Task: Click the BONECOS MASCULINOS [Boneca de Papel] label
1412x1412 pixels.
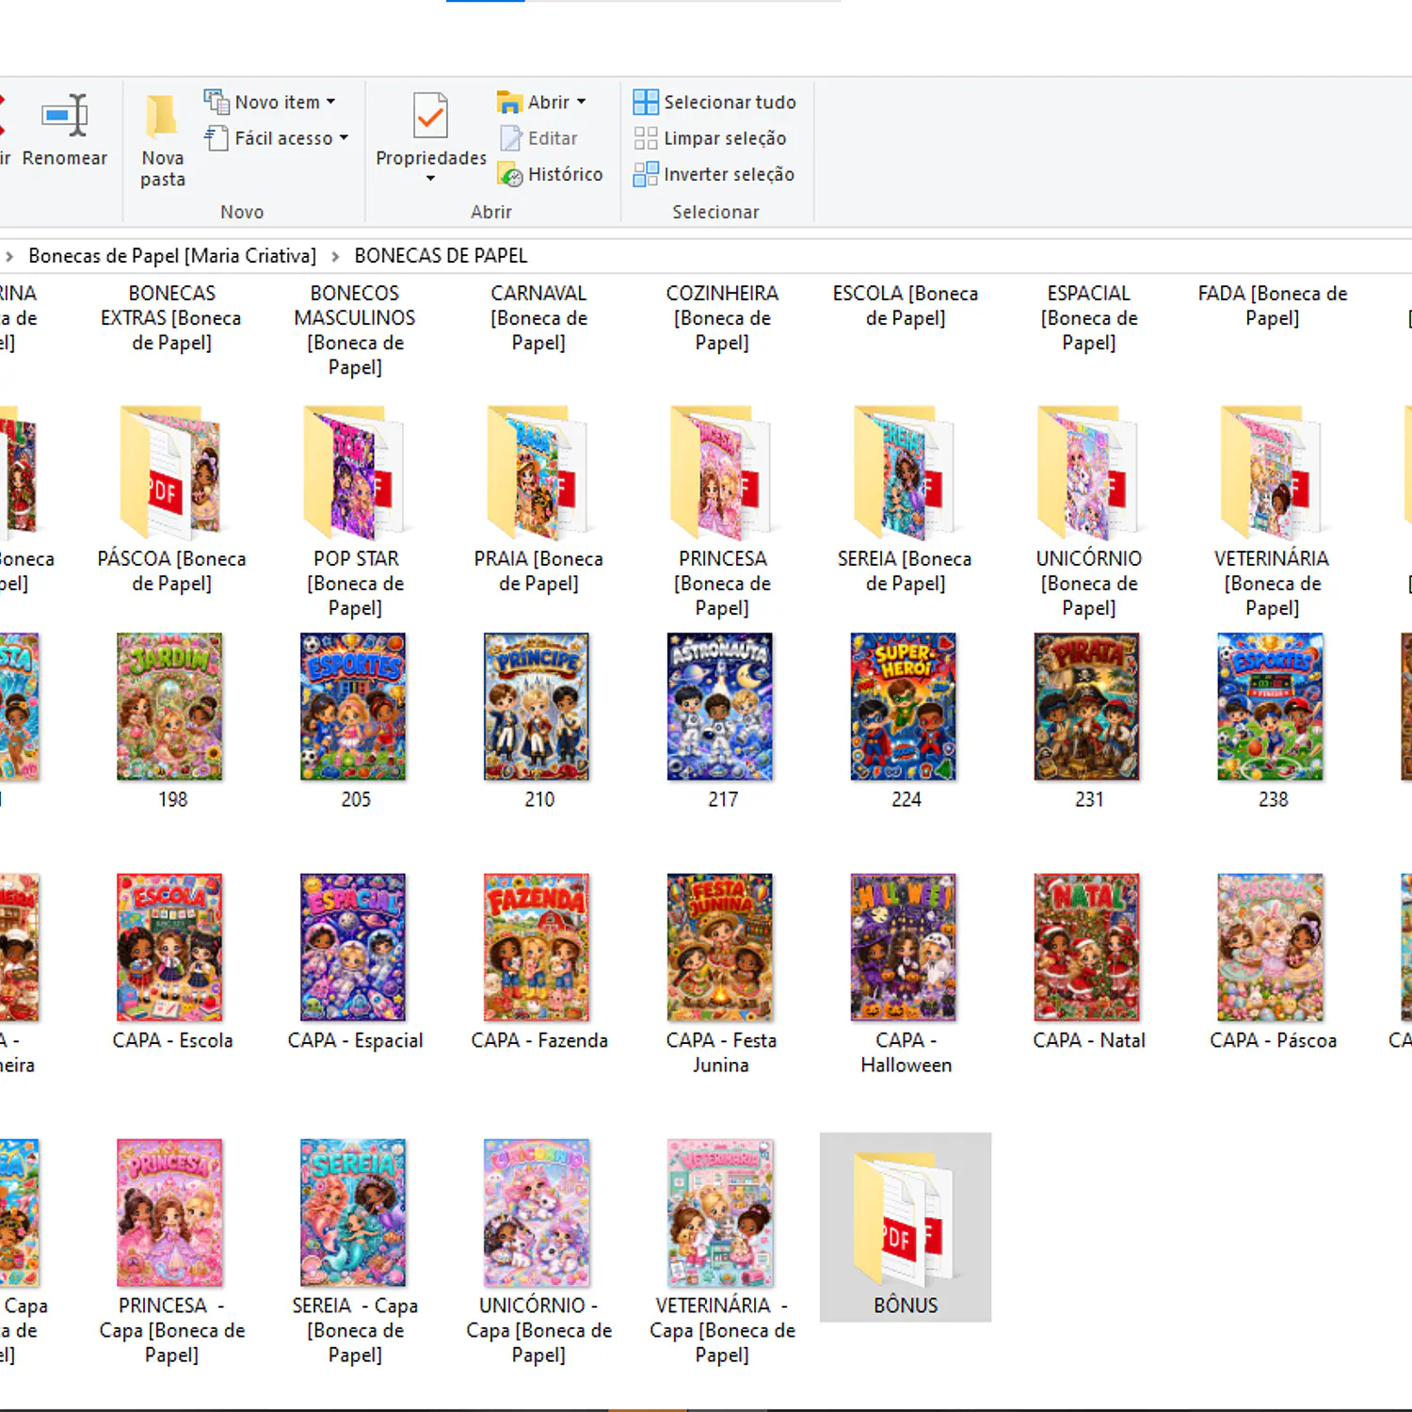Action: 355,330
